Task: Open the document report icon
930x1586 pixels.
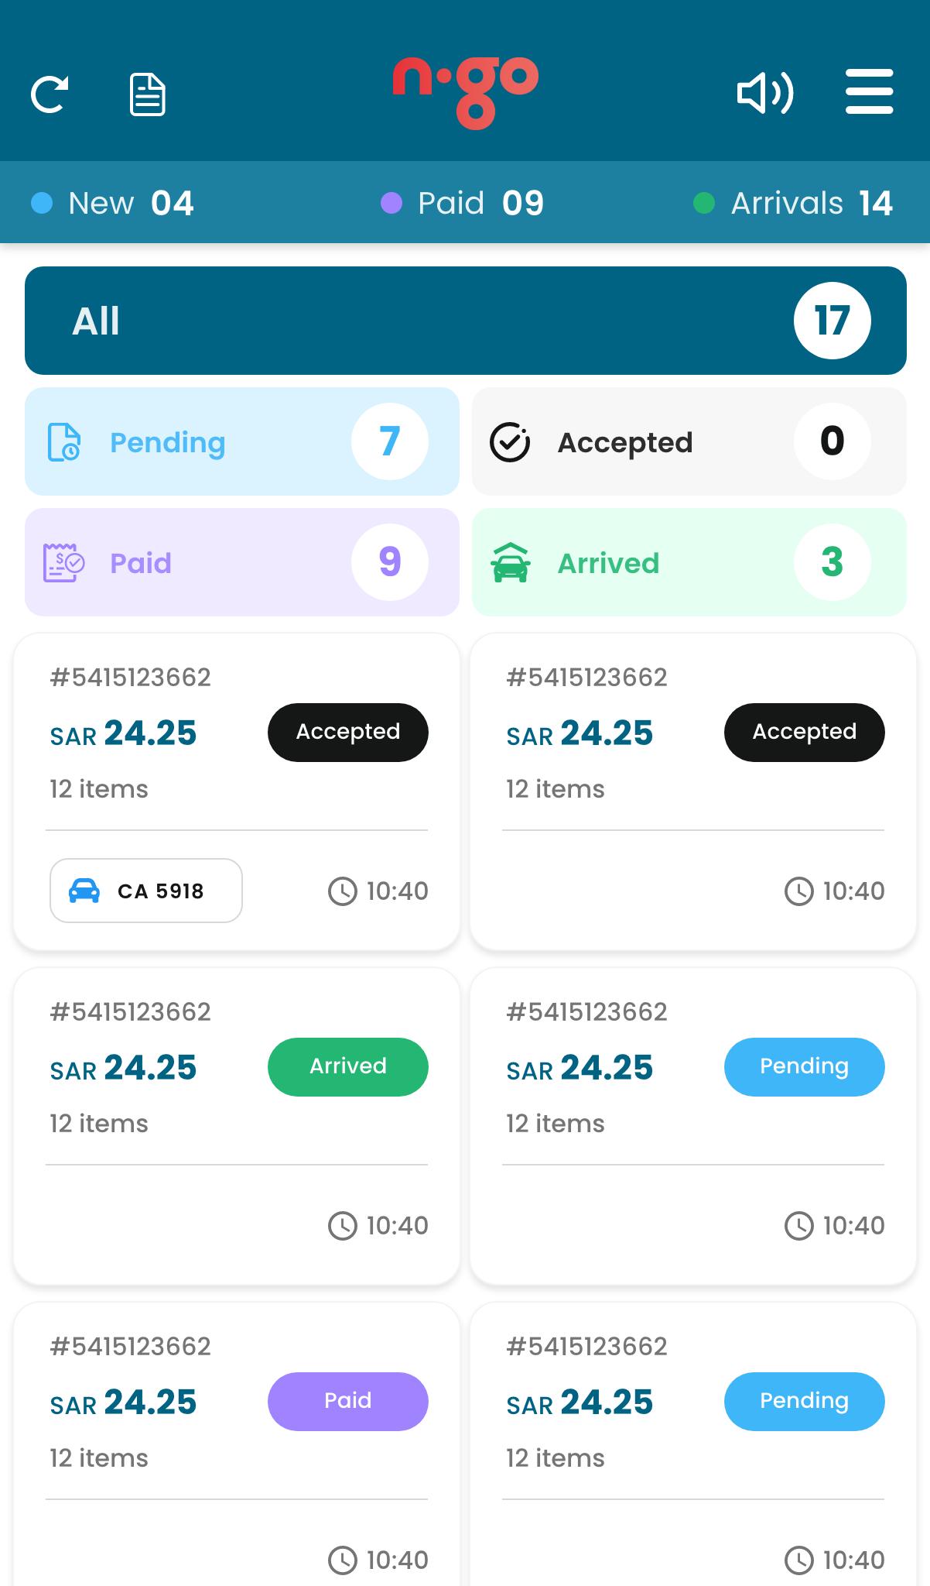Action: coord(147,94)
